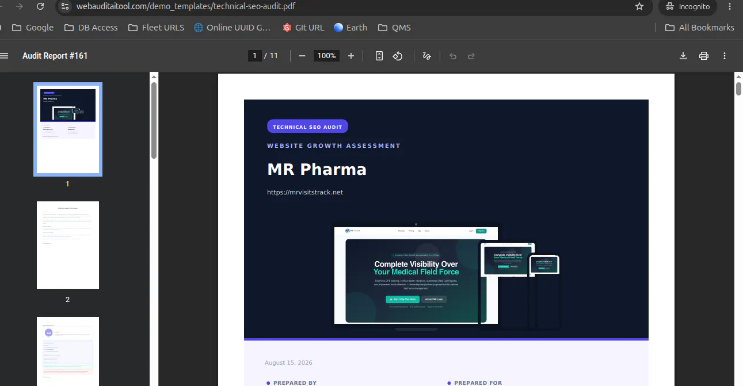The height and width of the screenshot is (386, 743).
Task: Open the Online UUID Generator bookmark
Action: pos(232,28)
